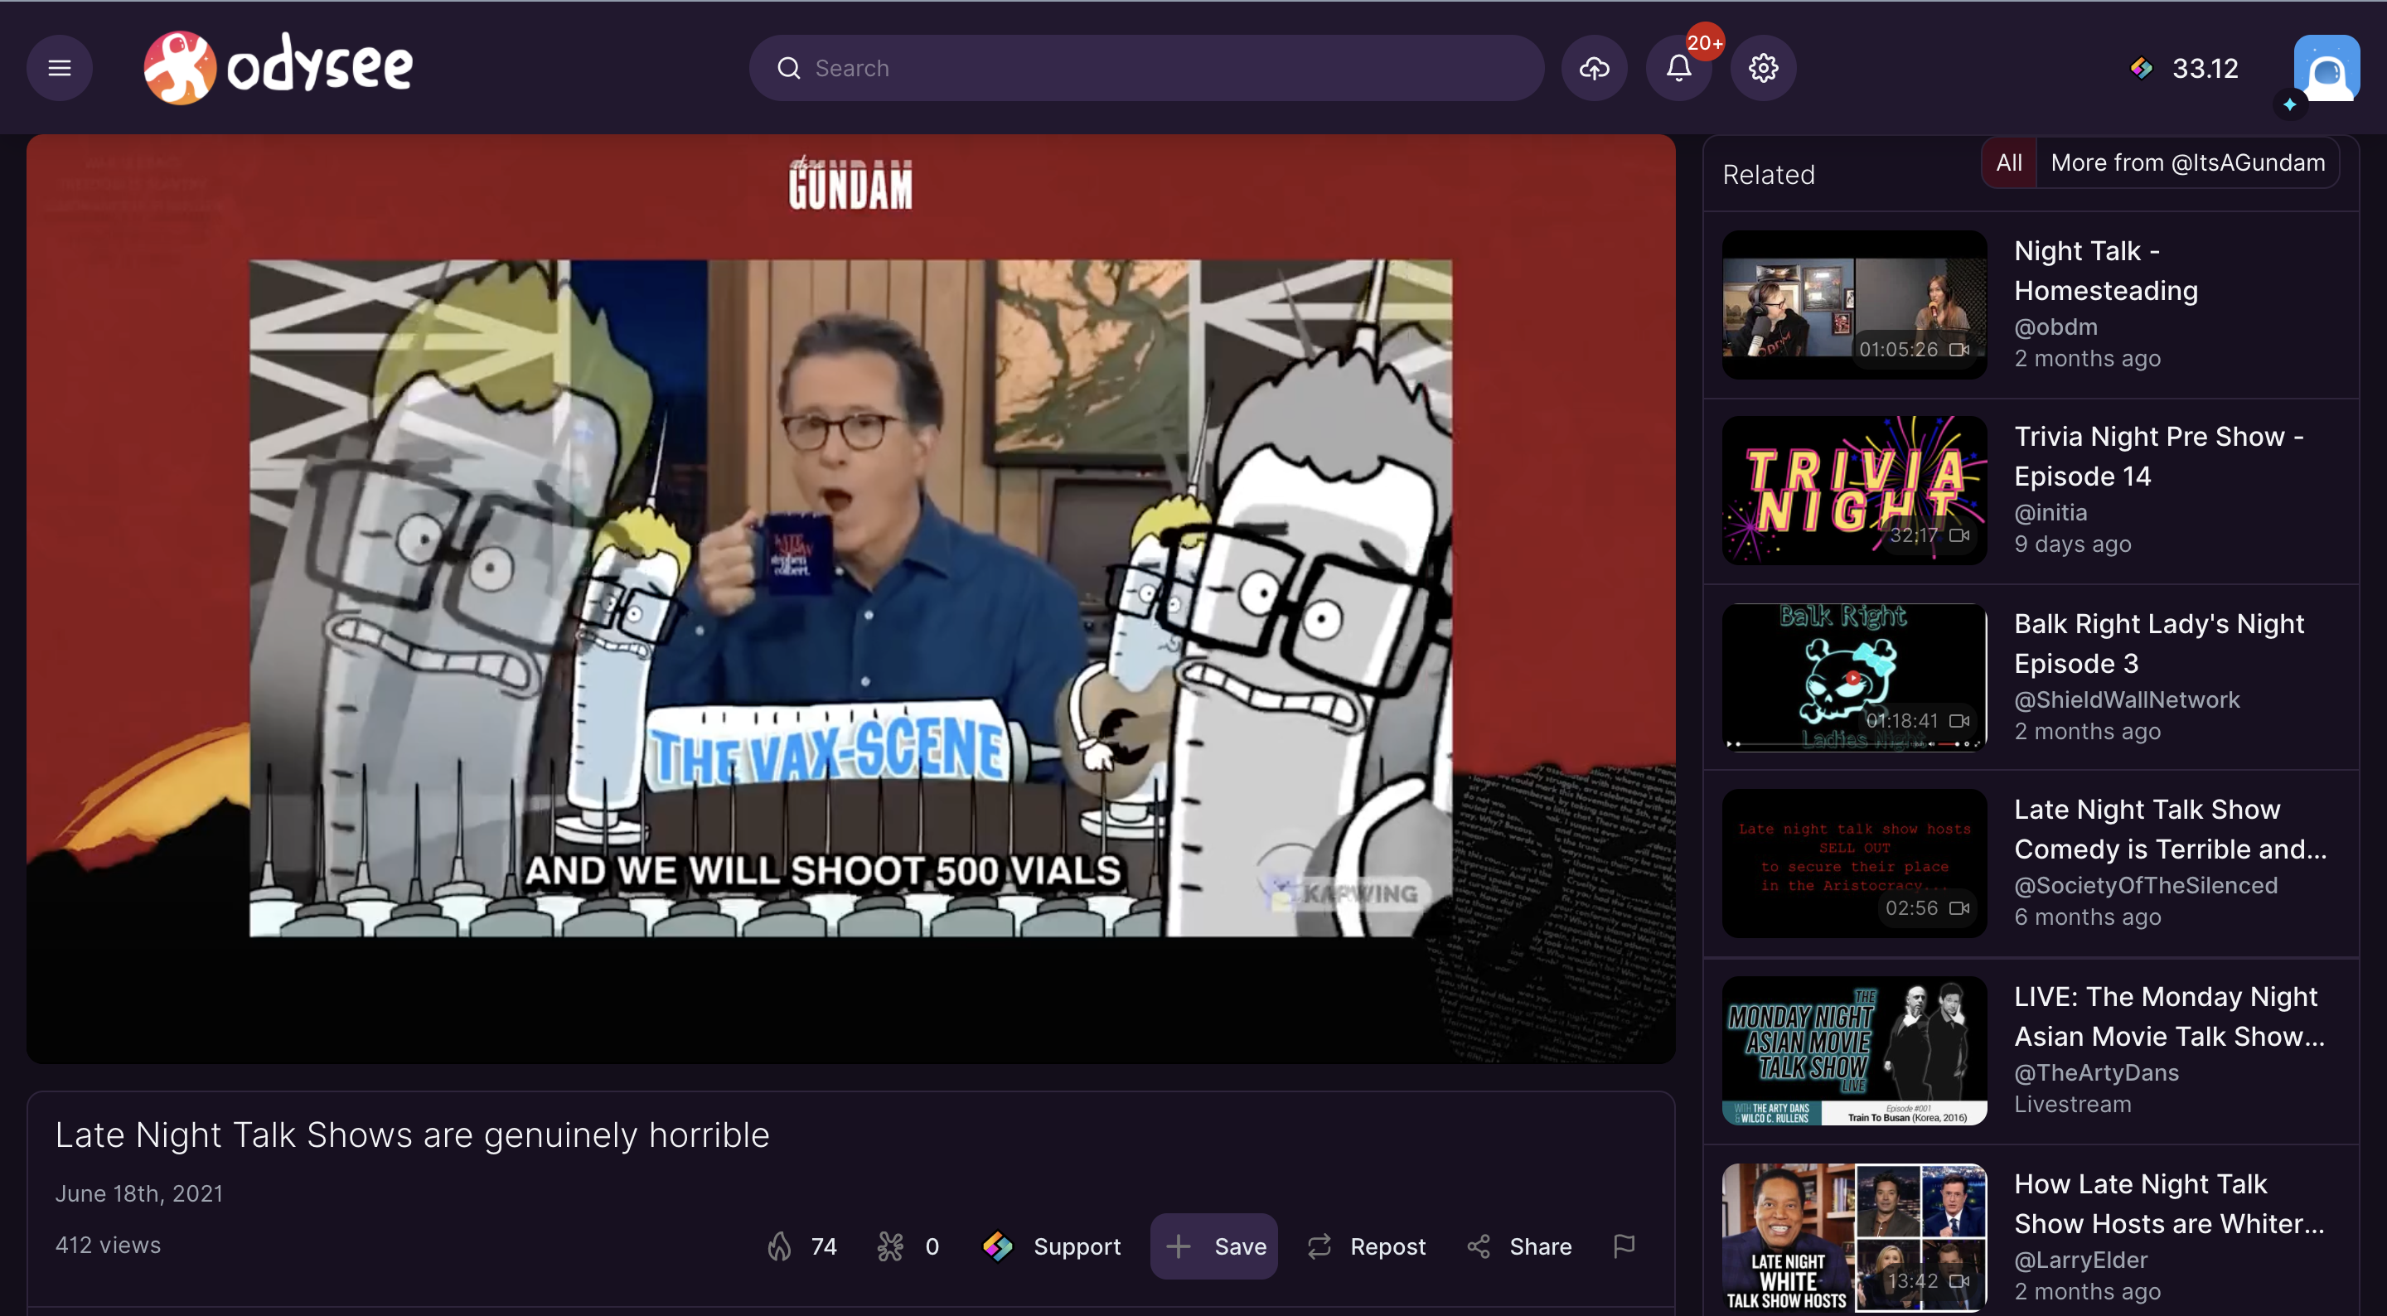Open Late Night Talk Show Comedy thumbnail
The image size is (2387, 1316).
point(1854,863)
